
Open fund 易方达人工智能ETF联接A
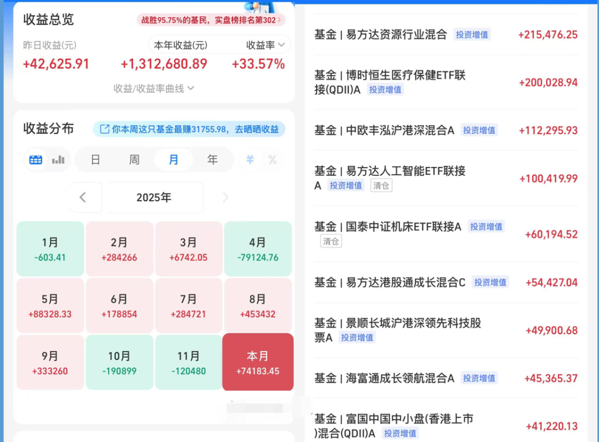click(446, 178)
